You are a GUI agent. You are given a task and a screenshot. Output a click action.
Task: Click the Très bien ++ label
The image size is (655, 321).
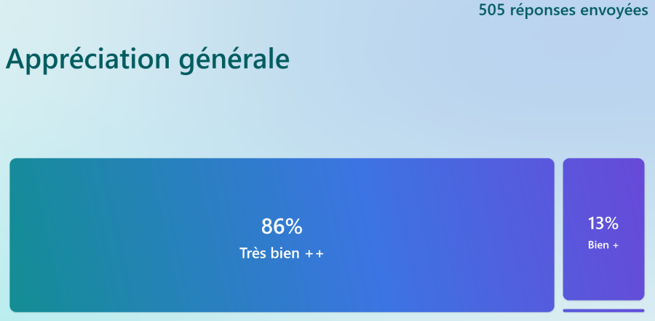pos(282,253)
